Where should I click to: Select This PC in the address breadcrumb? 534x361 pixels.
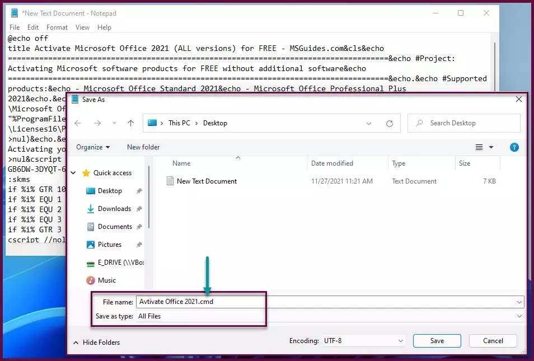179,123
